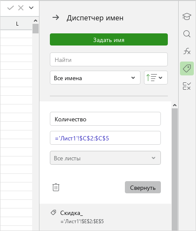Click the tag icon beside Скидка_
This screenshot has width=196, height=231.
[x=53, y=213]
